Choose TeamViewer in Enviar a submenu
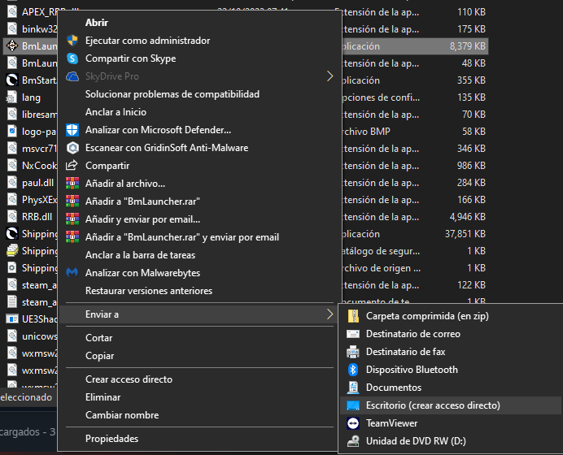The height and width of the screenshot is (455, 563). 391,423
